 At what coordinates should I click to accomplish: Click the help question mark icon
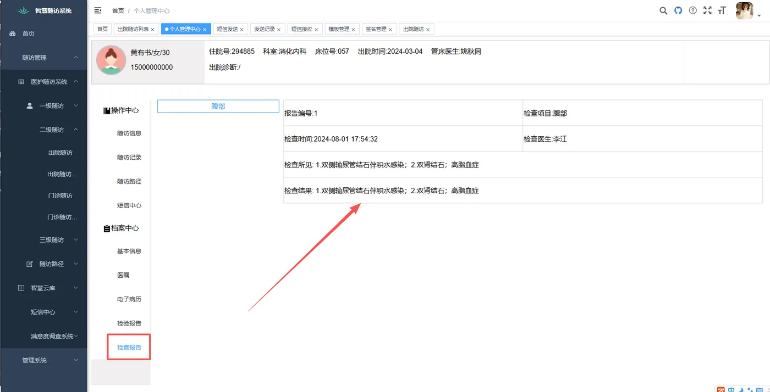[693, 10]
